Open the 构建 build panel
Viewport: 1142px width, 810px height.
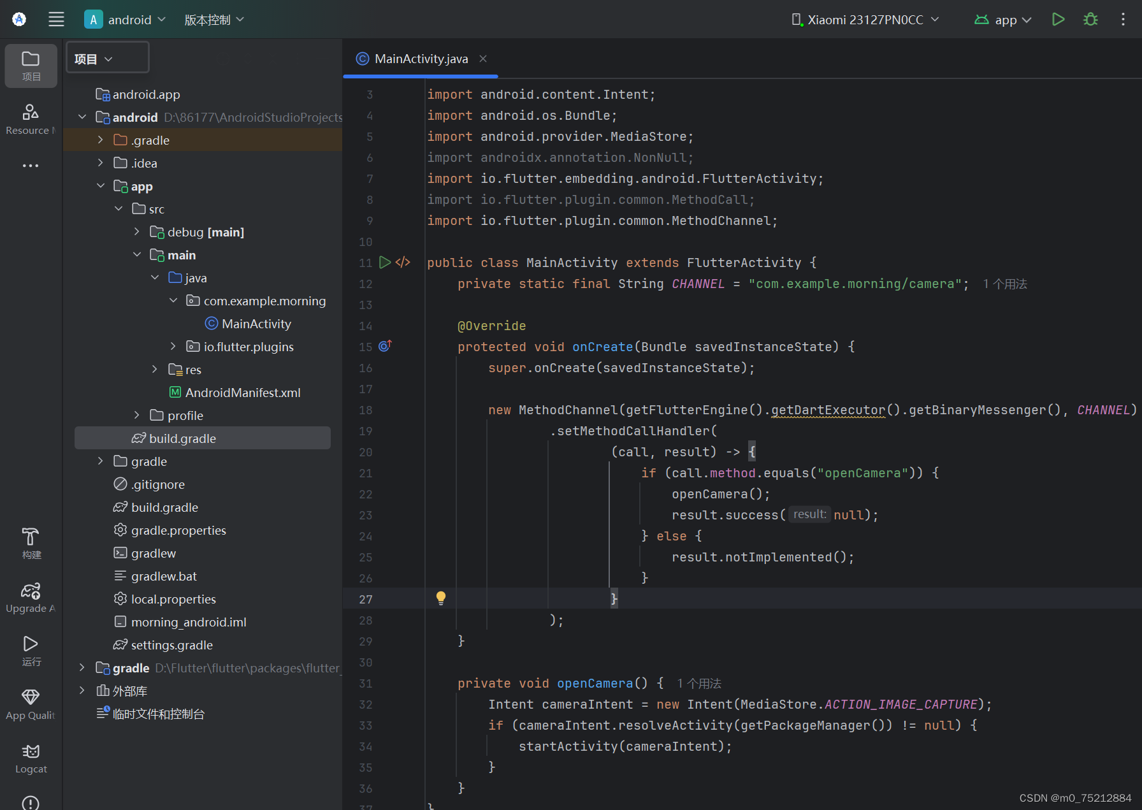(30, 542)
